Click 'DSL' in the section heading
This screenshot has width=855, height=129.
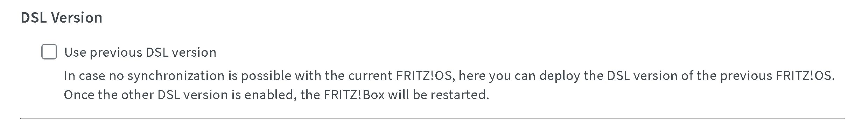pos(34,17)
